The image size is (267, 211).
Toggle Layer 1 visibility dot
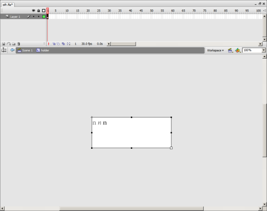coord(34,17)
